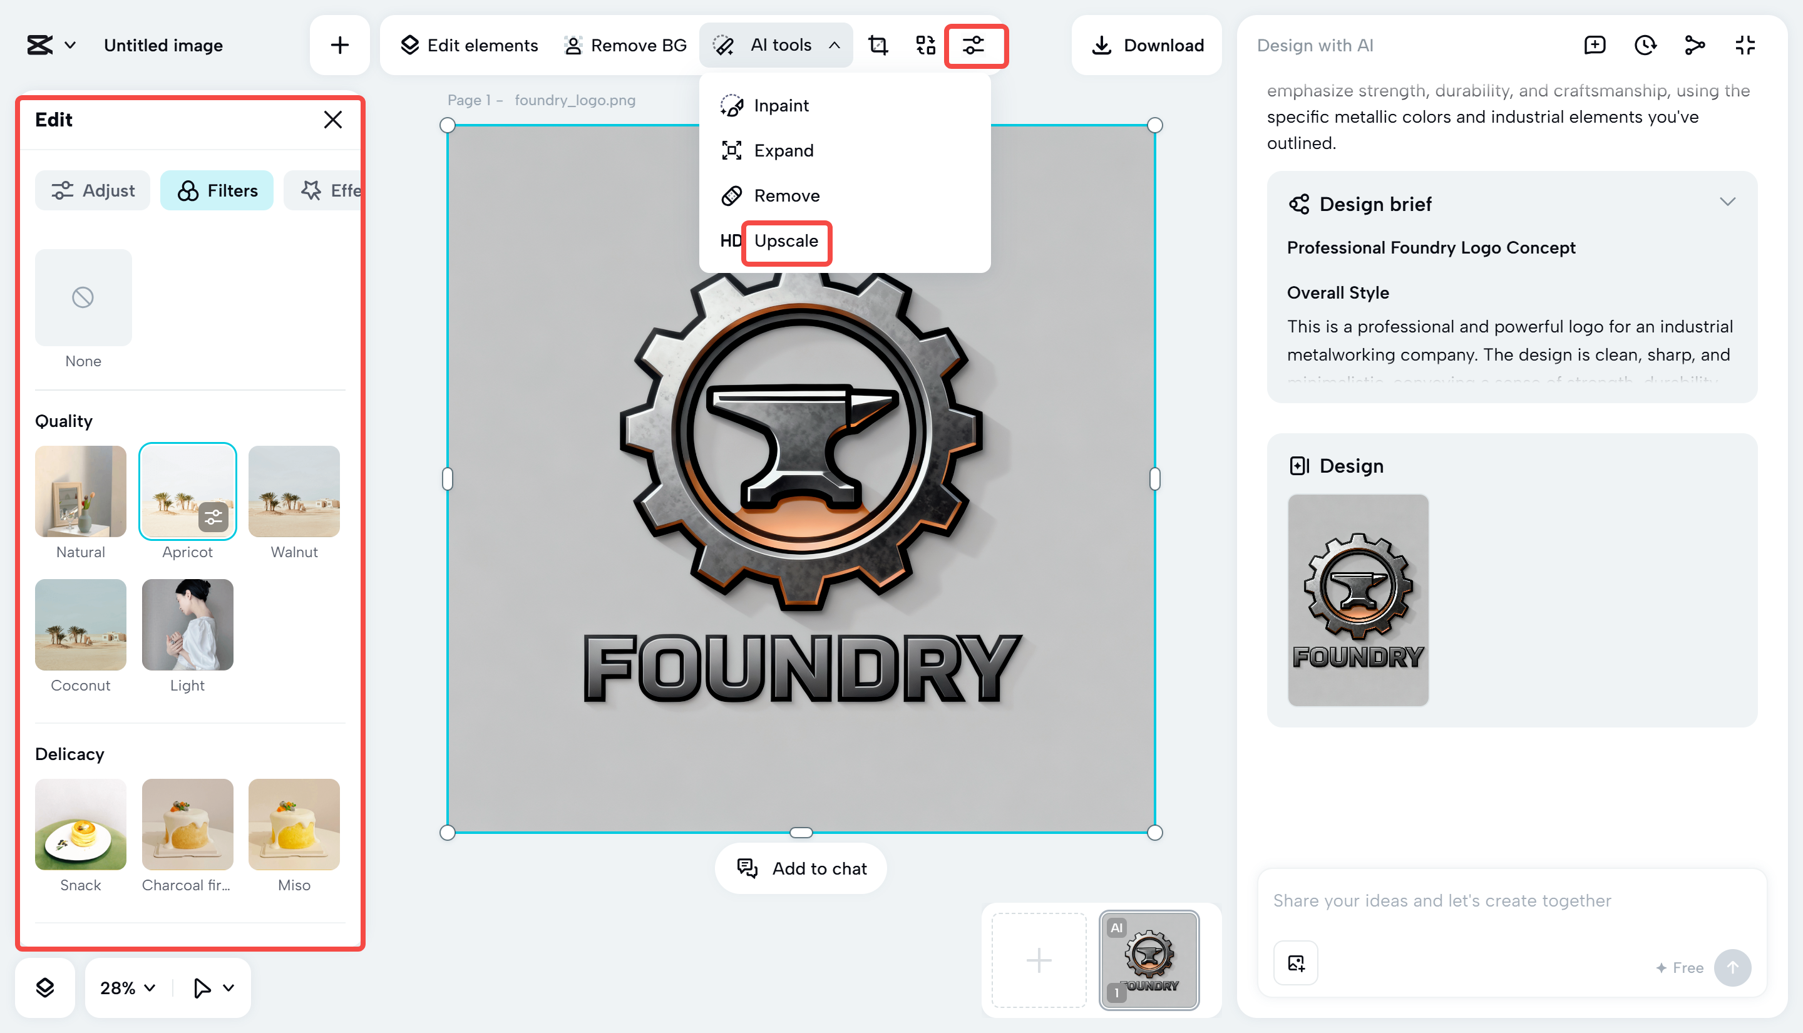Screen dimensions: 1803x1033
Task: Click the Download button
Action: click(1147, 46)
